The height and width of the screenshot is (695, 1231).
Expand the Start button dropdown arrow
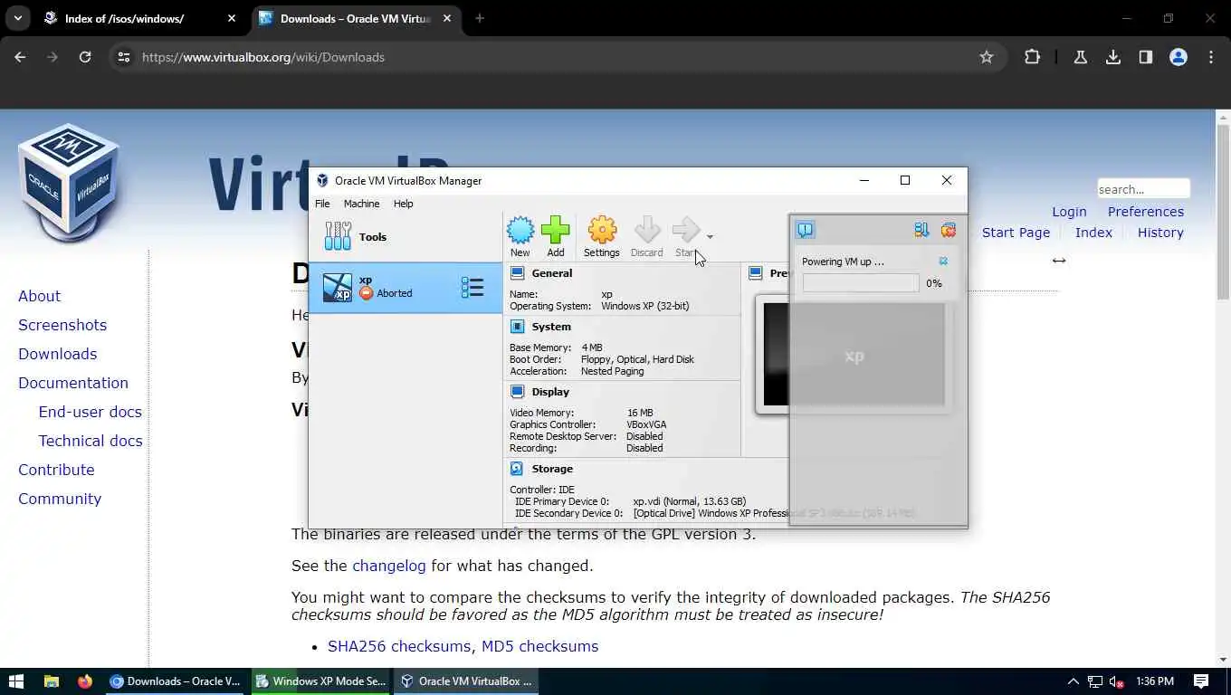pos(710,237)
